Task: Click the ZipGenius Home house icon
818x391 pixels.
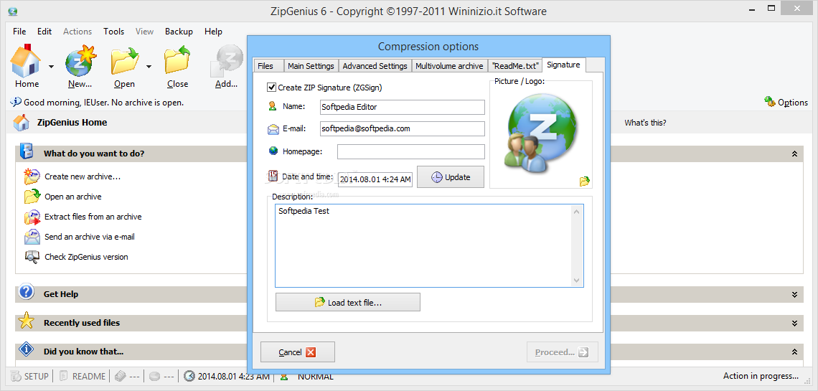Action: click(22, 123)
